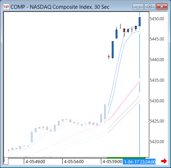Click the 5425.00 price label
The height and width of the screenshot is (168, 171).
(x=157, y=121)
